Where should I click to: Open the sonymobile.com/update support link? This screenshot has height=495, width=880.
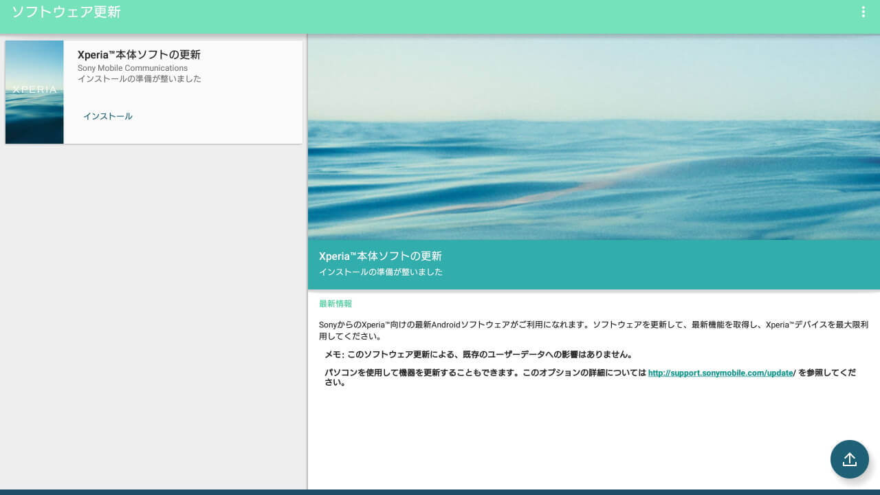click(720, 373)
